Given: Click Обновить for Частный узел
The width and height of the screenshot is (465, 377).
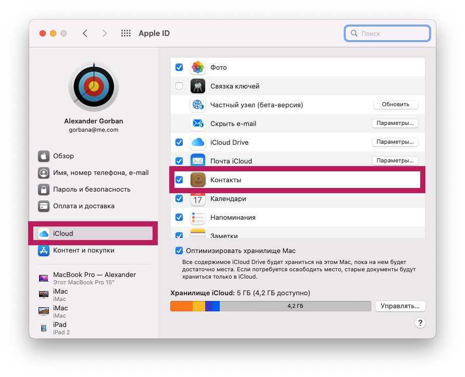Looking at the screenshot, I should click(x=395, y=105).
